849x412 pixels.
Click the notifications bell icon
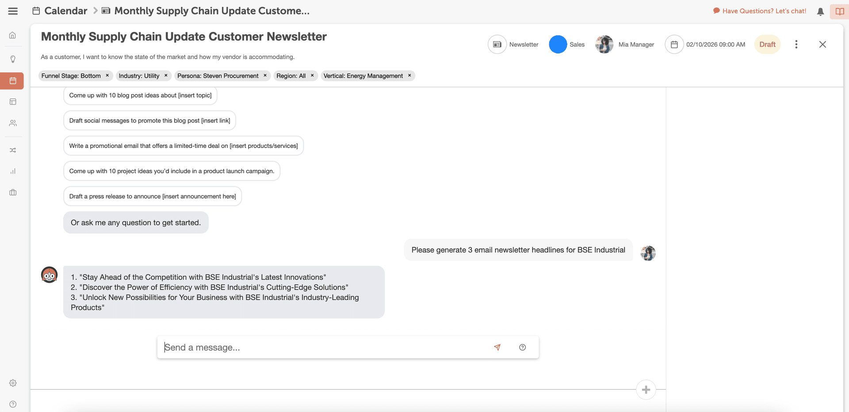[x=820, y=11]
